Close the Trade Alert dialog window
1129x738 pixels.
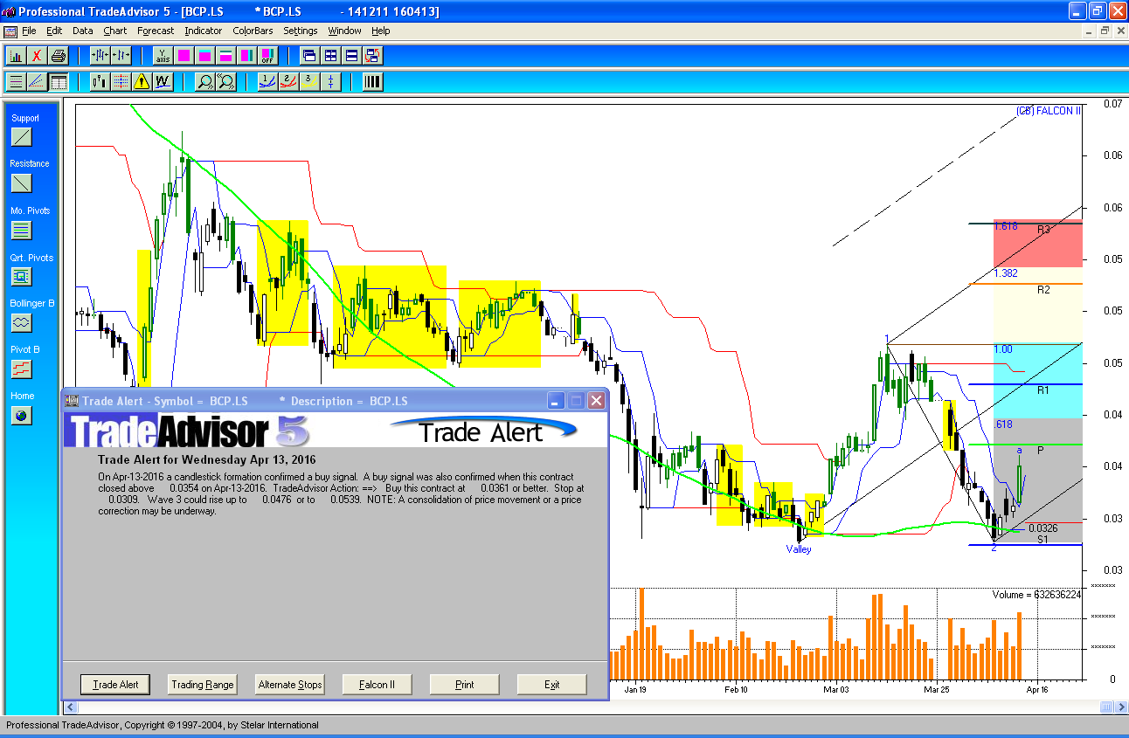coord(596,401)
